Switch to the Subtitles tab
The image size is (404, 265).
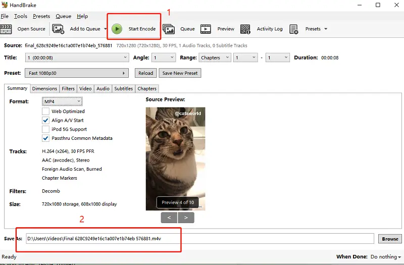coord(124,89)
